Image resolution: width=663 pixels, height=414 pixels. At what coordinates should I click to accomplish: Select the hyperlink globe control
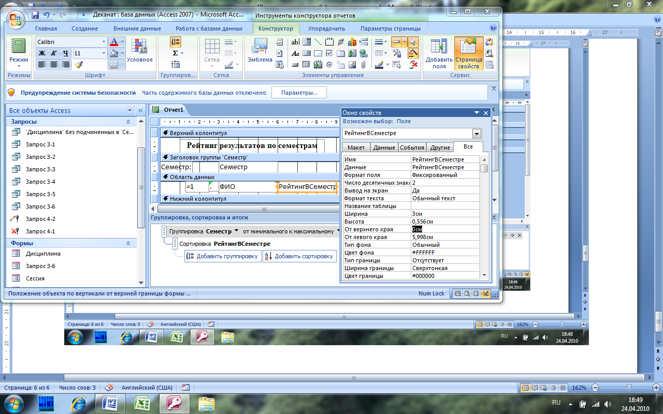tap(364, 53)
